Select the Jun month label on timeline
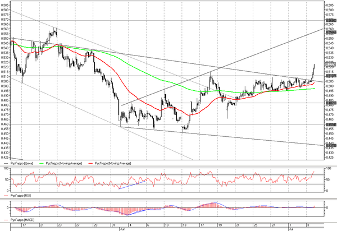337x231 pixels. [x=122, y=229]
